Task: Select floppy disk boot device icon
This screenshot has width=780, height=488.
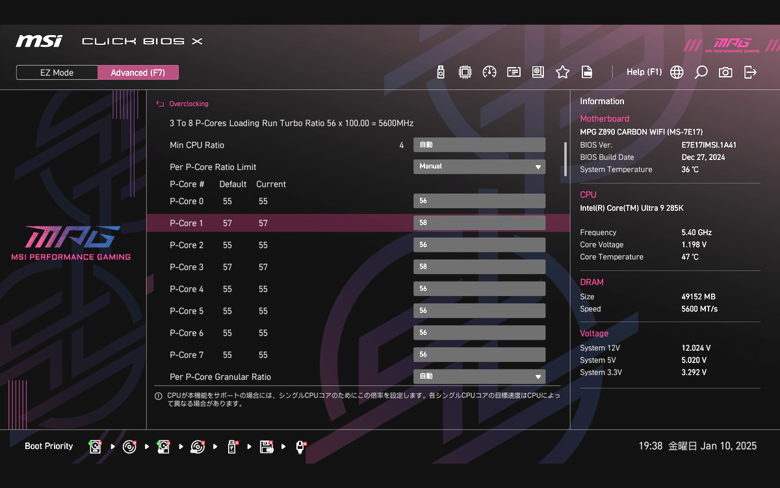Action: tap(266, 446)
